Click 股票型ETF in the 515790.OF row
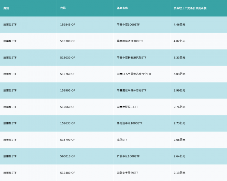Screen dimensions: 227x181 pos(10,140)
